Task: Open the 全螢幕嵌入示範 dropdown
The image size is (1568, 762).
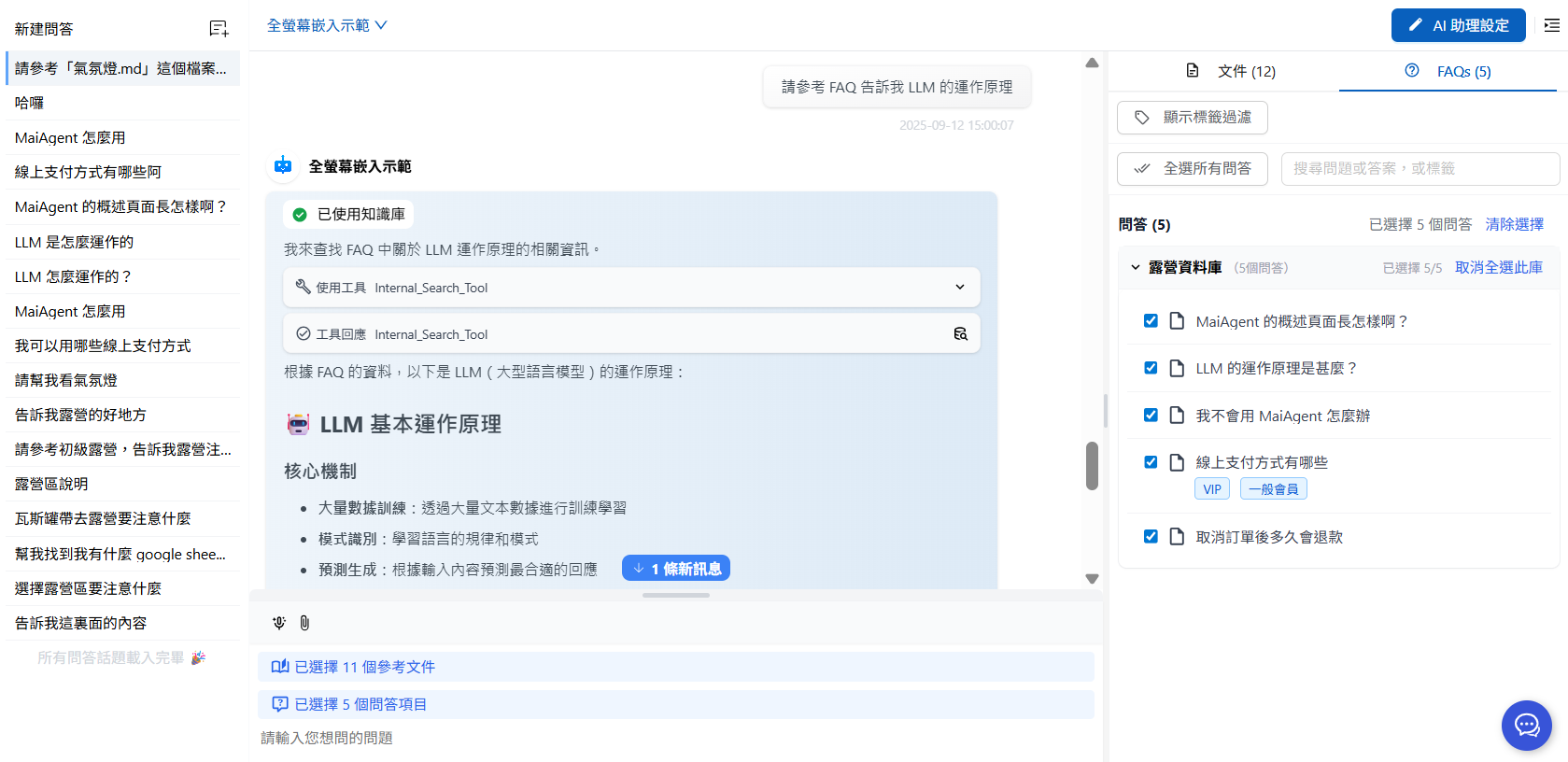Action: coord(327,25)
